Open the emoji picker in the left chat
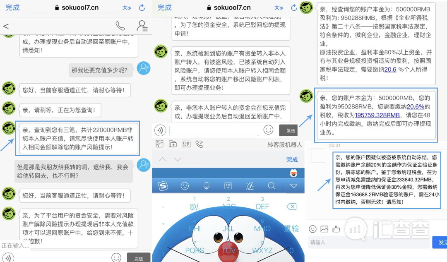 coord(116,257)
